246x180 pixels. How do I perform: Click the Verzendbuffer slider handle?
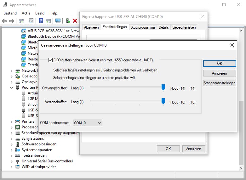click(163, 101)
